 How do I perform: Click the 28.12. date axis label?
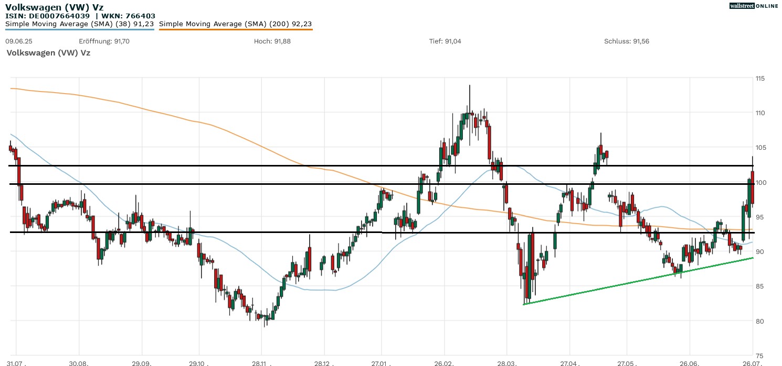(324, 363)
